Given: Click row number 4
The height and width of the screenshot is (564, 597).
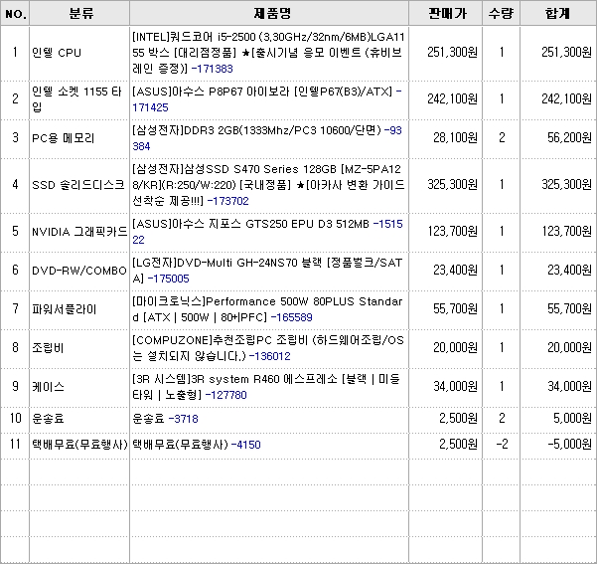Looking at the screenshot, I should (x=15, y=185).
